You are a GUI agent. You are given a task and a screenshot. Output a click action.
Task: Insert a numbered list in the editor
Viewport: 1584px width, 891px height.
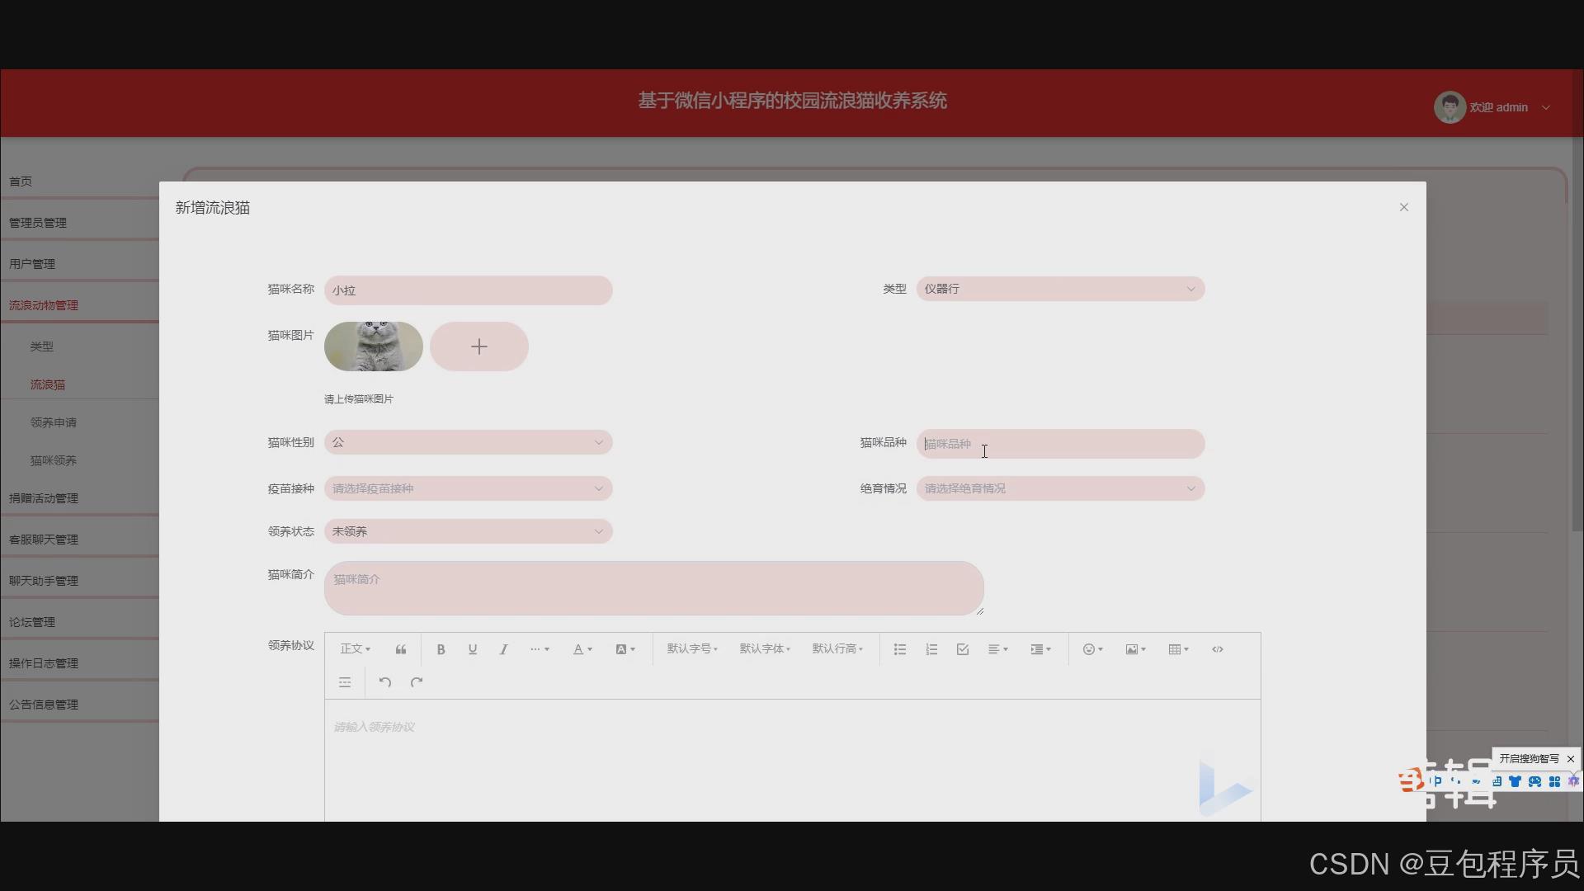tap(931, 649)
